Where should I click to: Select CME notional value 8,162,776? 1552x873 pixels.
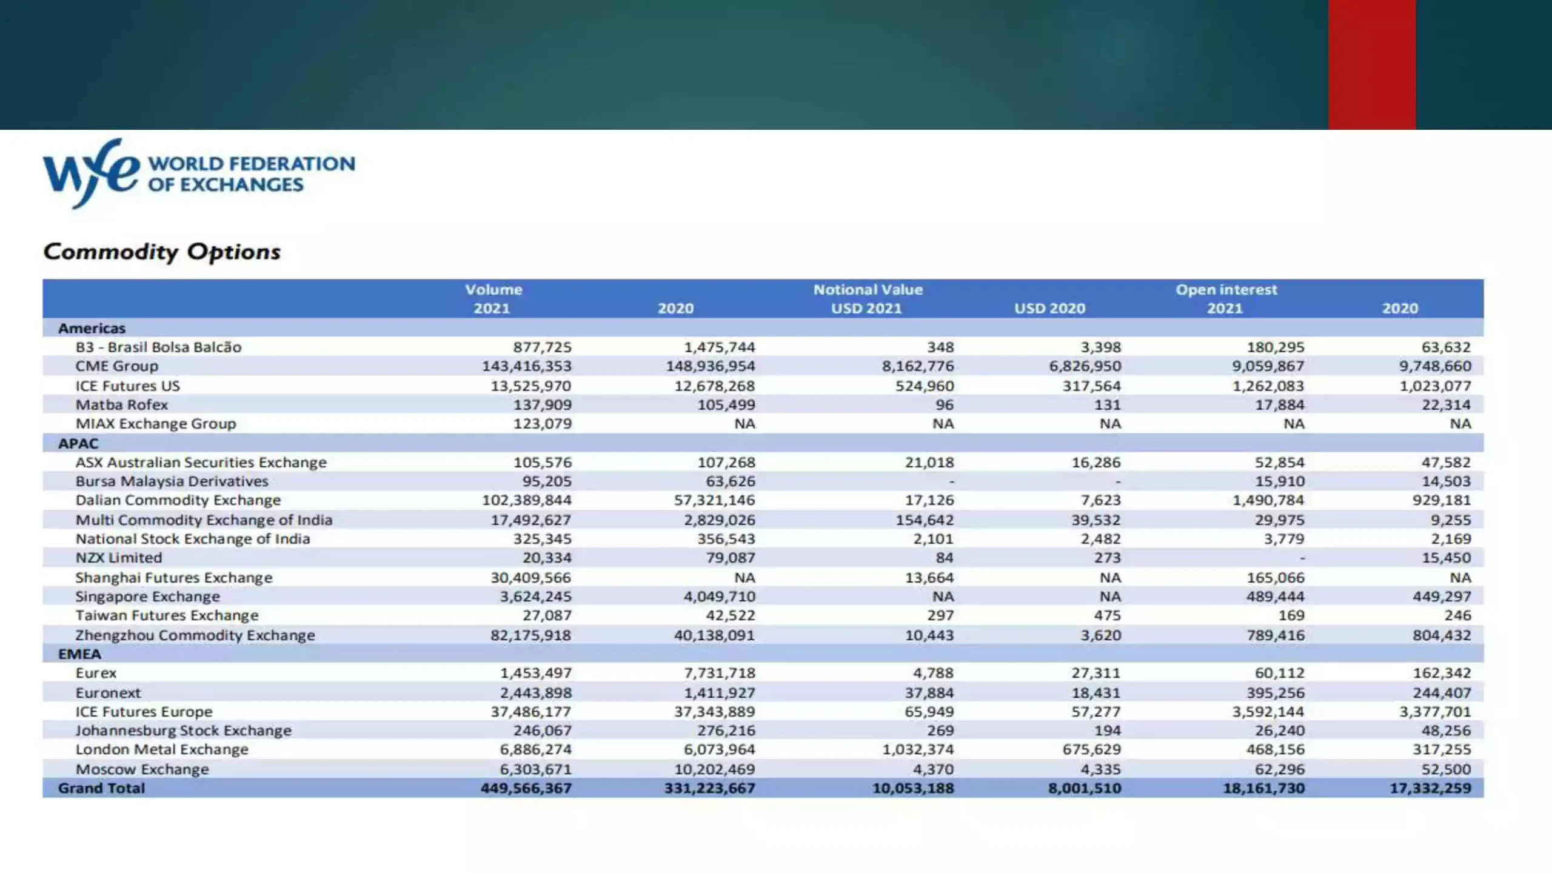[917, 366]
